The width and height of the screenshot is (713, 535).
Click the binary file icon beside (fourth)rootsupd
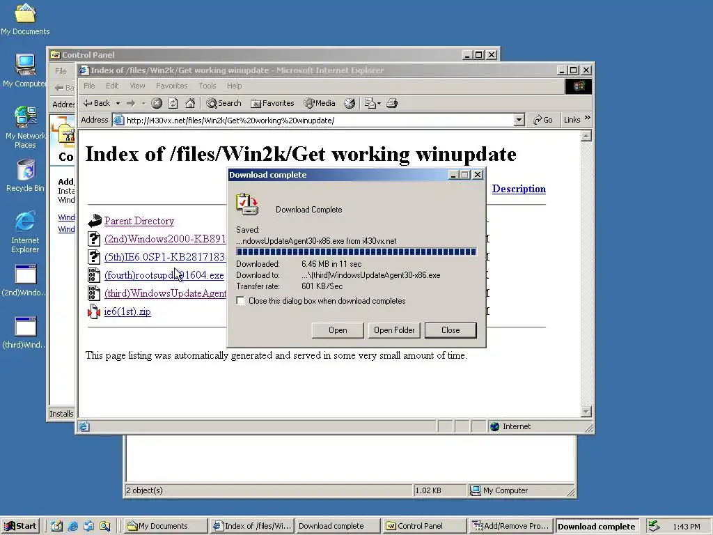pyautogui.click(x=94, y=275)
